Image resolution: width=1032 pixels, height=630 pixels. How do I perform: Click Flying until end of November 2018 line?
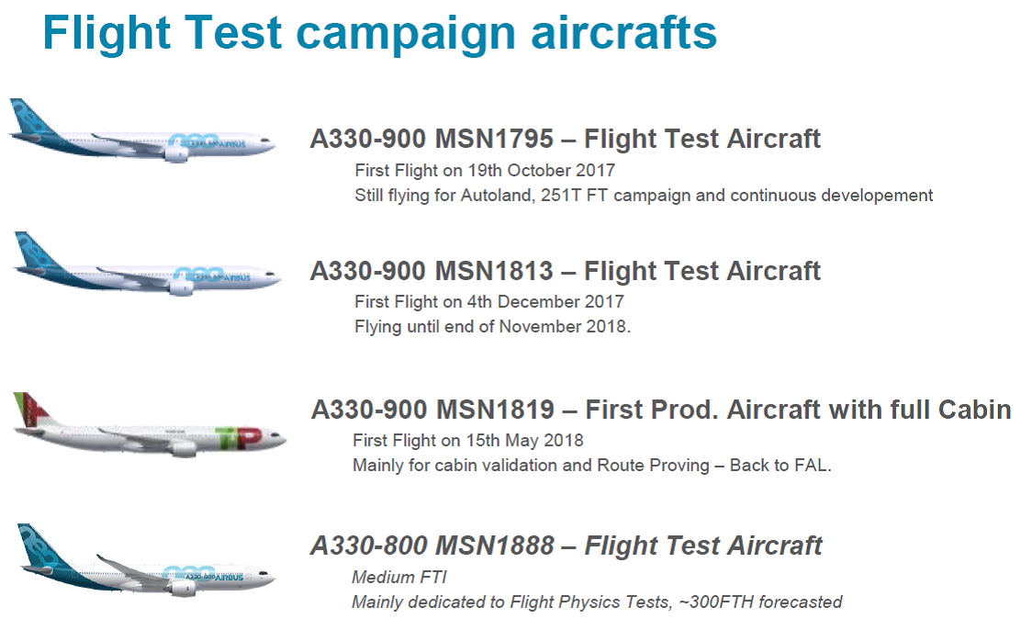492,327
